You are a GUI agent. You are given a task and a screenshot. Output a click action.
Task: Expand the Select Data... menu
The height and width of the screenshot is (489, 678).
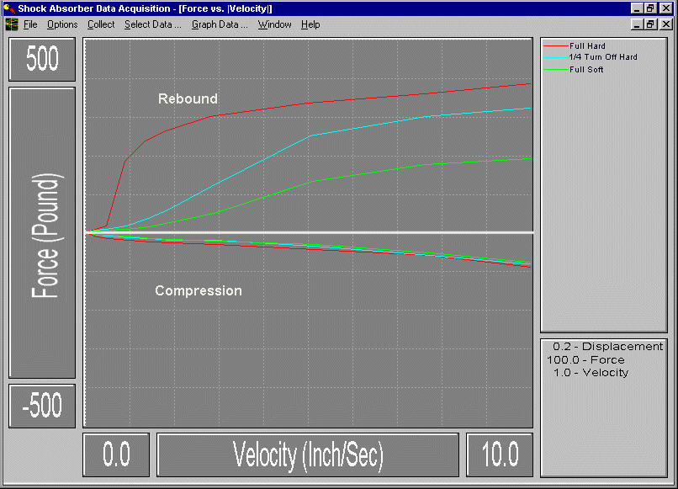tap(152, 24)
